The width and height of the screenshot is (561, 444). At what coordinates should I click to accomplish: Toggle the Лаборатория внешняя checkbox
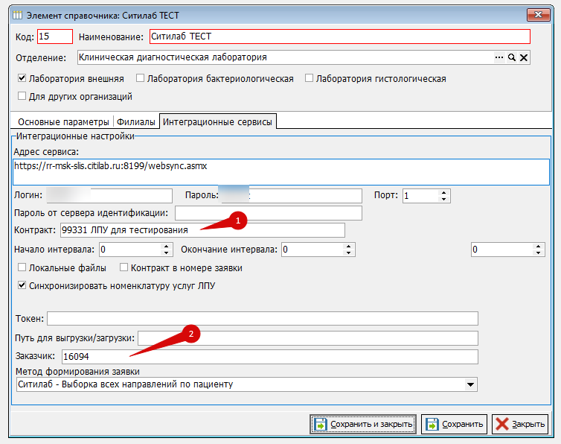click(22, 78)
